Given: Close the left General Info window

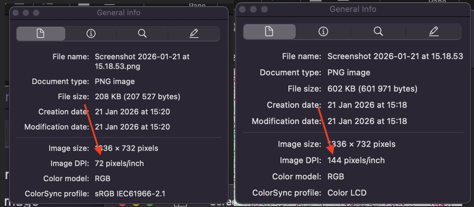Looking at the screenshot, I should (x=15, y=13).
